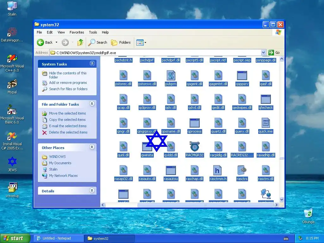Click the Up folder toolbar icon
The image size is (324, 243).
pos(80,43)
